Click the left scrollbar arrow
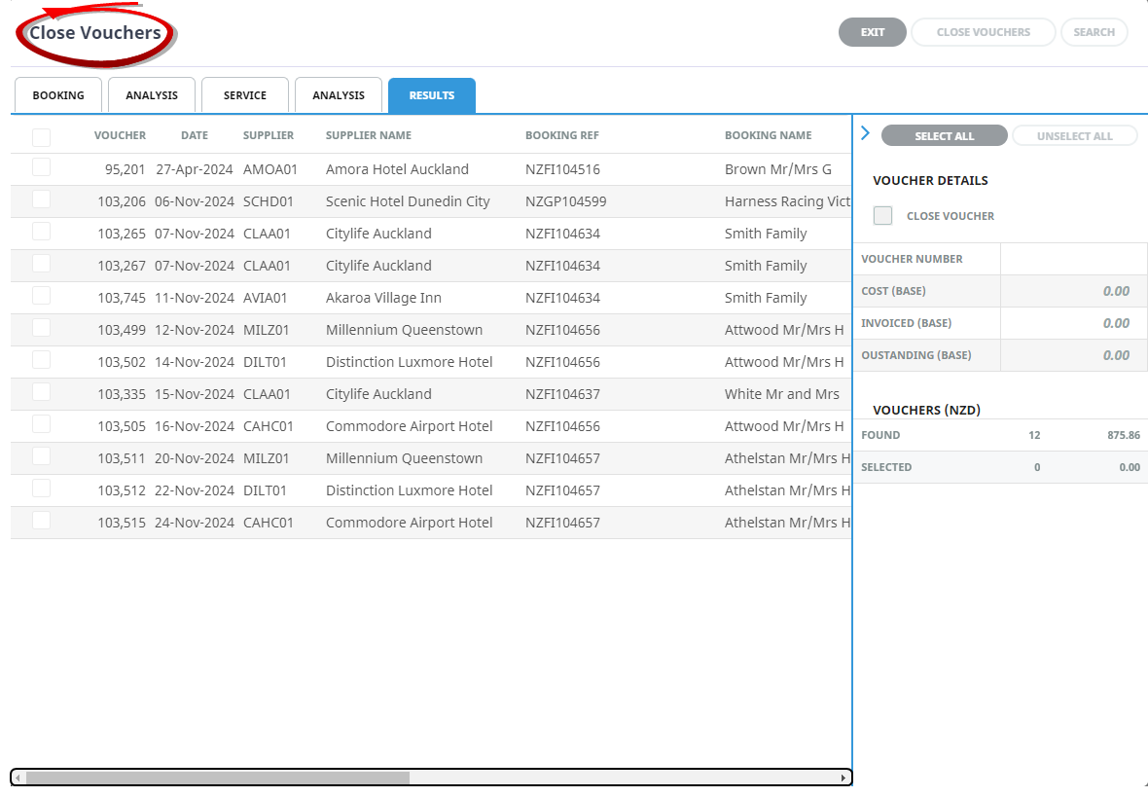The height and width of the screenshot is (797, 1148). coord(18,778)
